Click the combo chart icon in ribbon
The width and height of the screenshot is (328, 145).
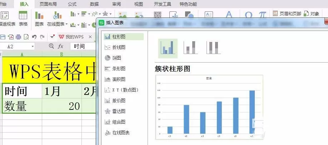84,25
